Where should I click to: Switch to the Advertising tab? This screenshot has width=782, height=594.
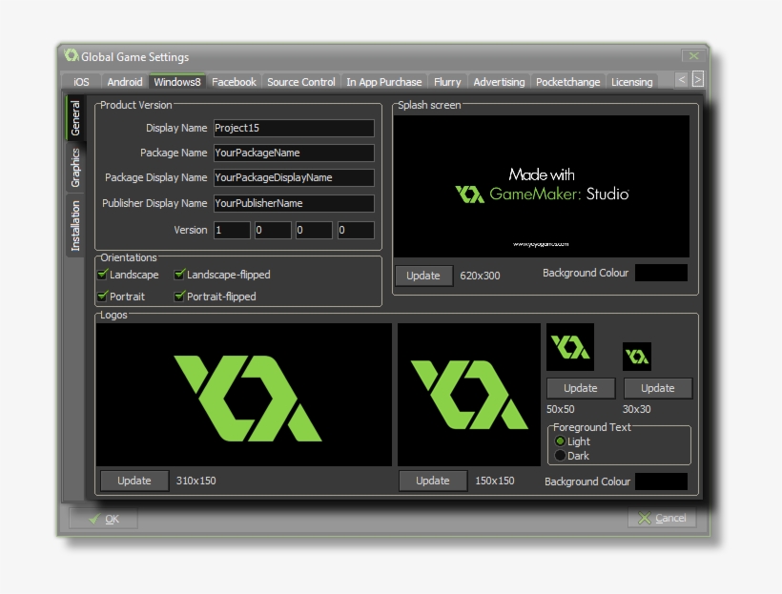click(499, 82)
